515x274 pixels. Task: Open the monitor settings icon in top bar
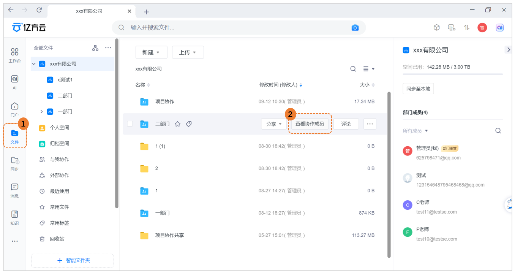coord(452,27)
